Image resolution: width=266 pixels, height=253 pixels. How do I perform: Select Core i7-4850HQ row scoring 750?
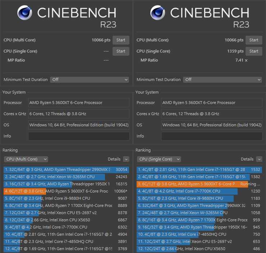[199, 234]
